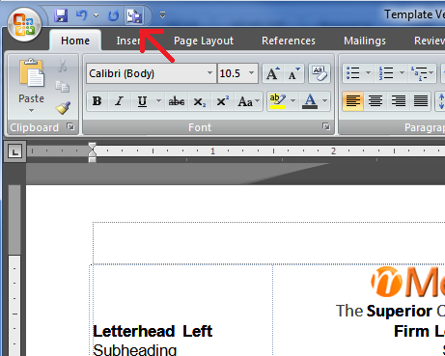Open the References tab

[289, 41]
